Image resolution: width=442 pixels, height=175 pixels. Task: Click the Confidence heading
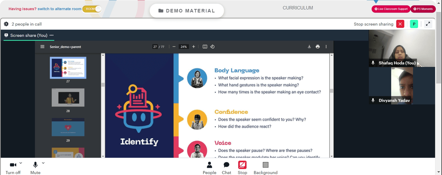(x=231, y=112)
